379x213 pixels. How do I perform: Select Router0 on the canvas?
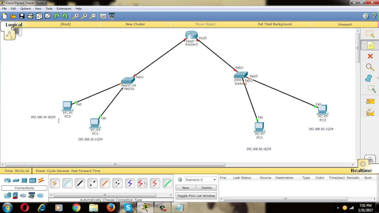point(192,35)
